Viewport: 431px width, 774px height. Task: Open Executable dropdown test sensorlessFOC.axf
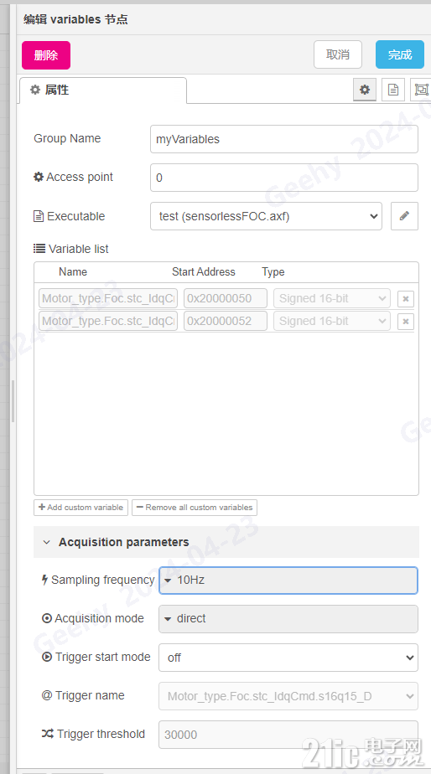(266, 216)
